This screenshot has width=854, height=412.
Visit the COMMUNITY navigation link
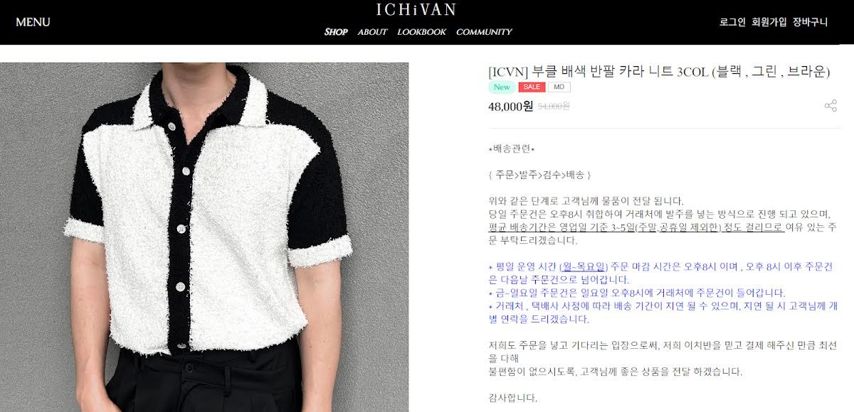tap(484, 32)
